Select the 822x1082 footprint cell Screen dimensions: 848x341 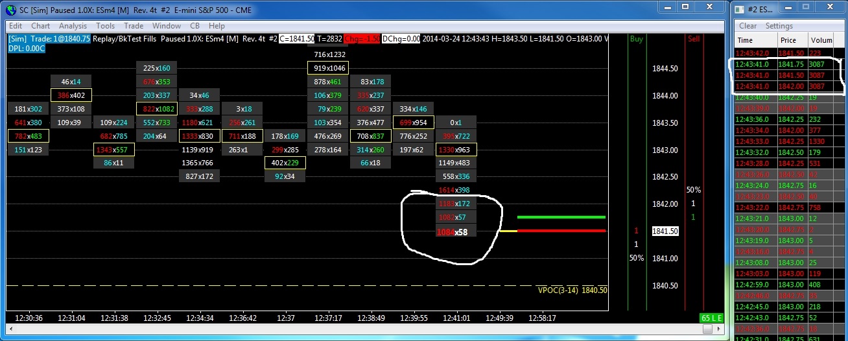[156, 109]
